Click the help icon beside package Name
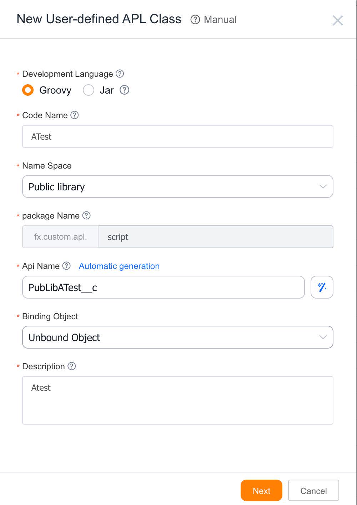The image size is (357, 505). 86,215
